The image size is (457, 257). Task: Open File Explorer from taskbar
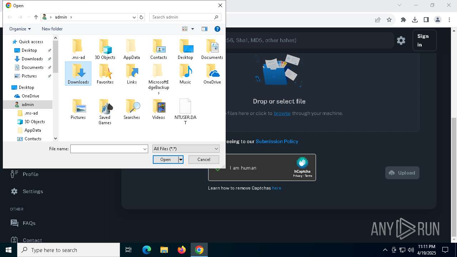pyautogui.click(x=164, y=250)
